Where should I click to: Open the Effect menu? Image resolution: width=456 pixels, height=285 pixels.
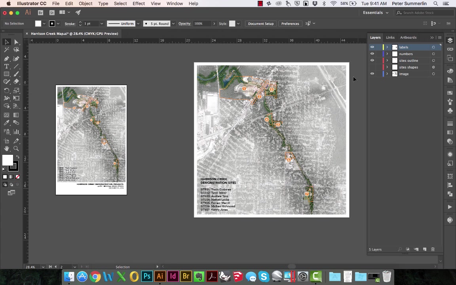(139, 4)
